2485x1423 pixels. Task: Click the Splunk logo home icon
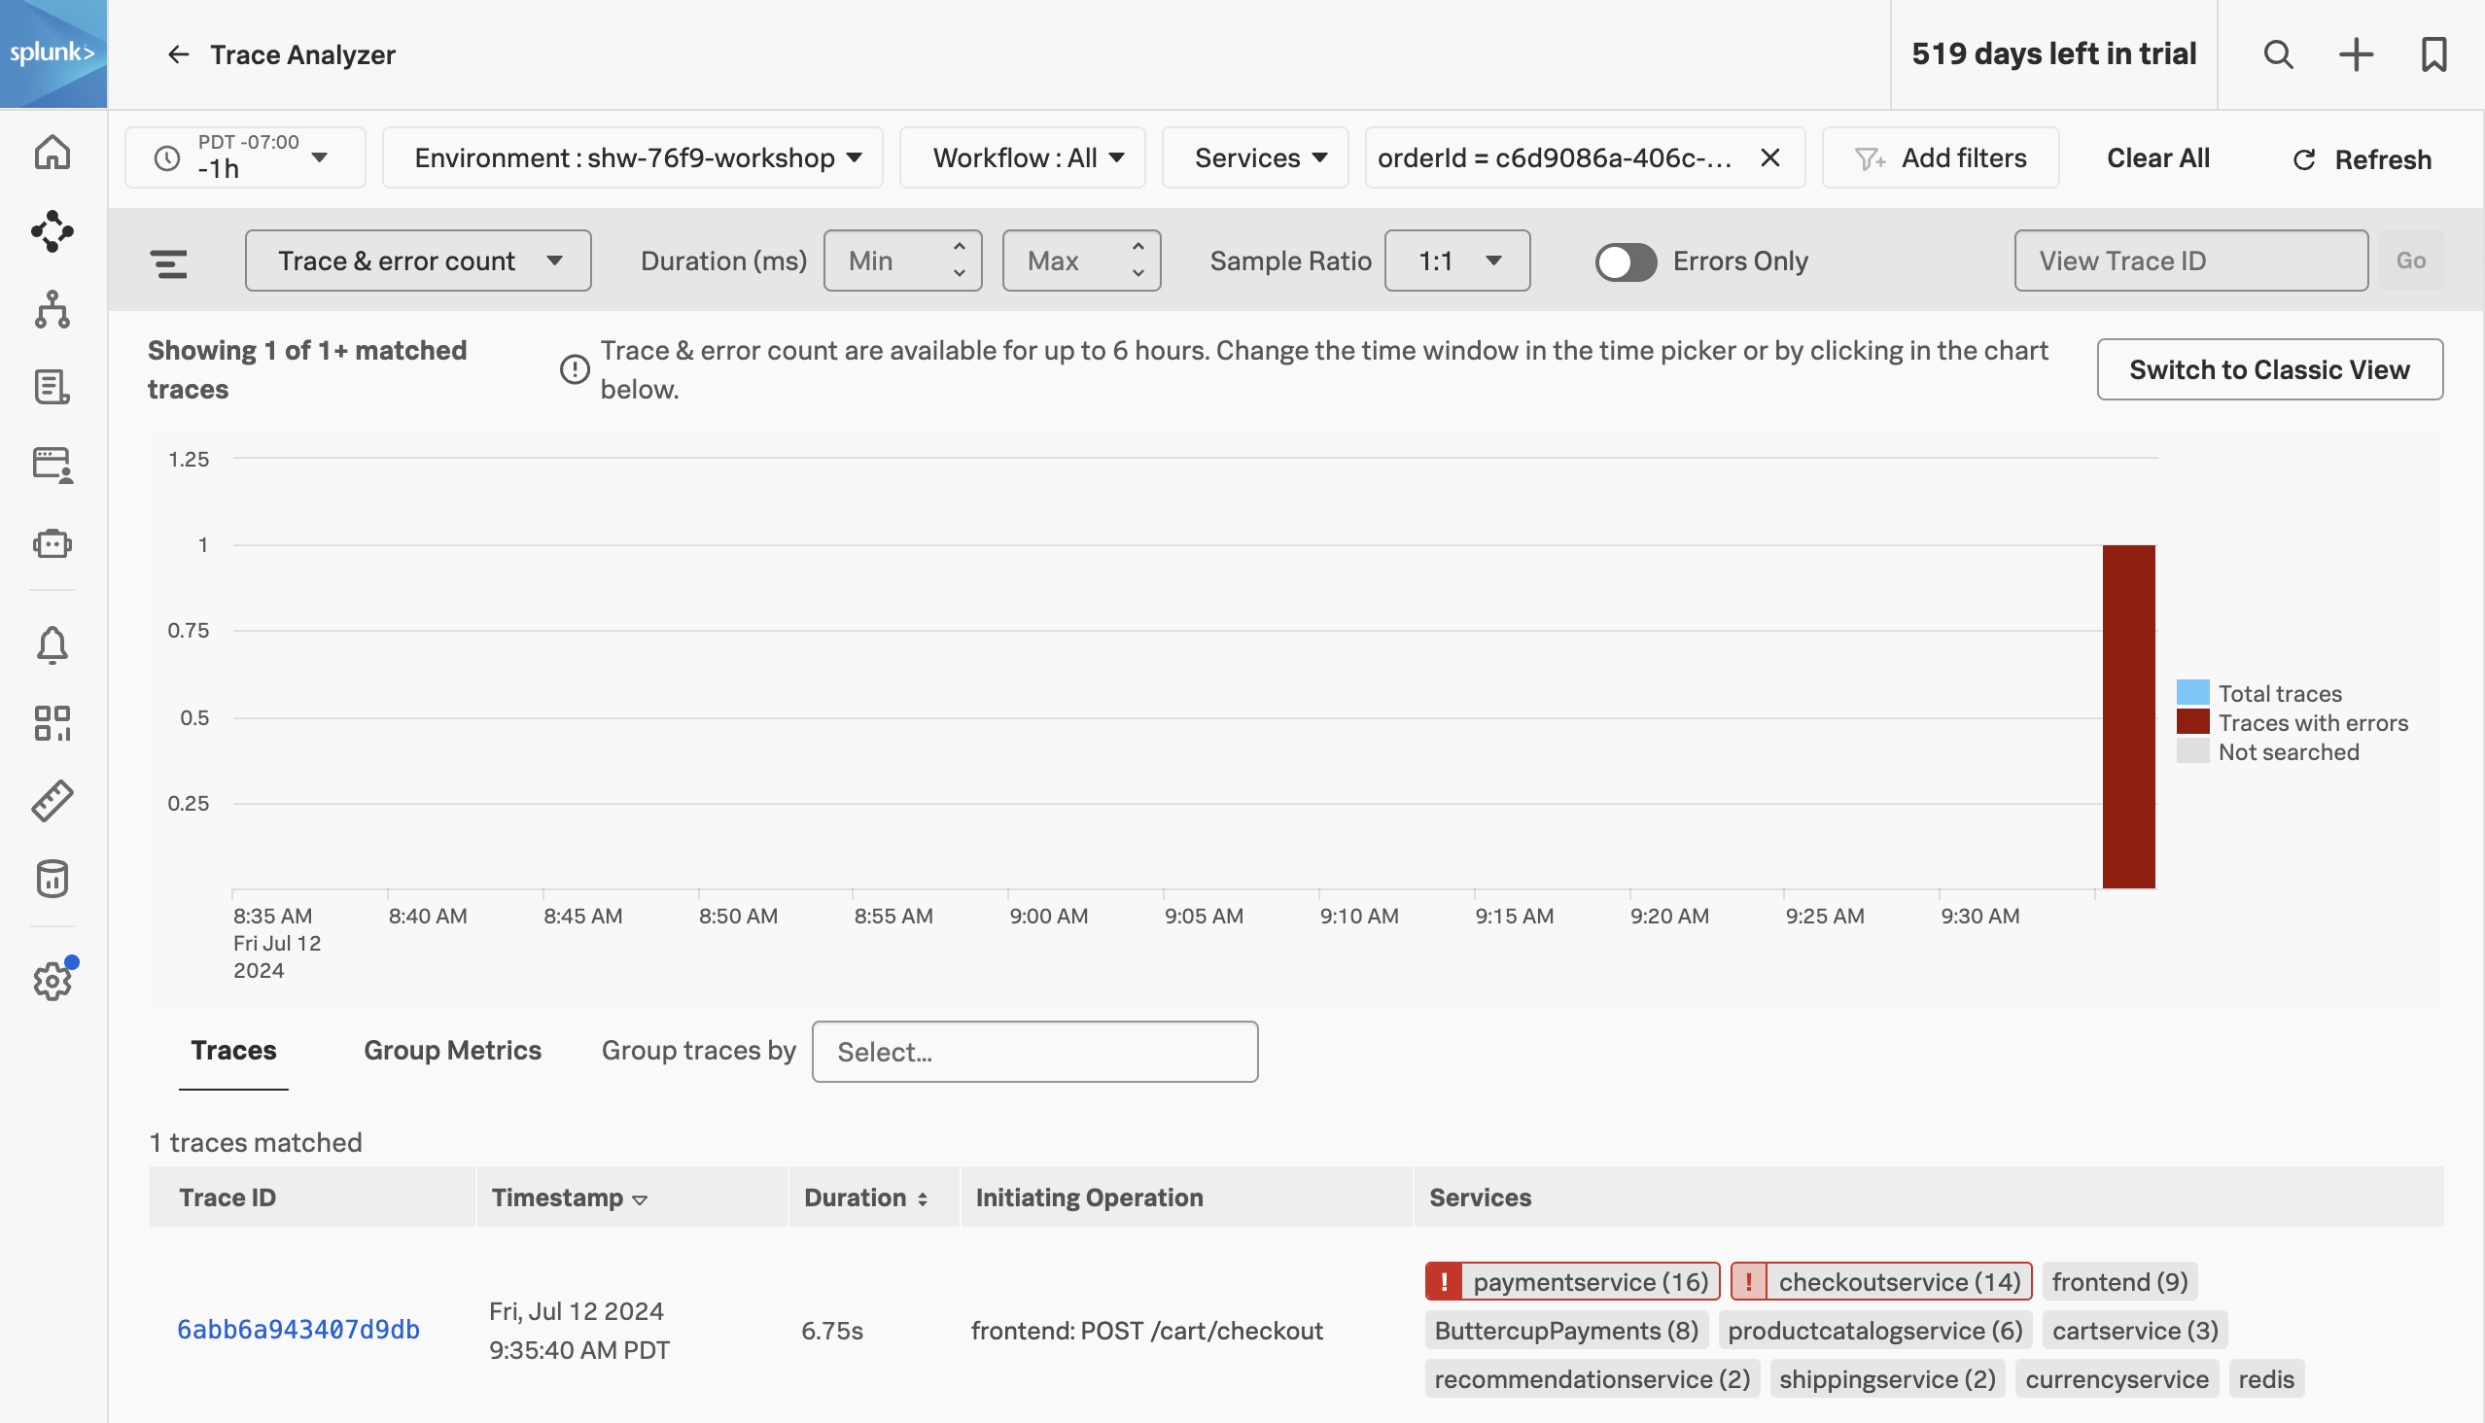click(52, 52)
